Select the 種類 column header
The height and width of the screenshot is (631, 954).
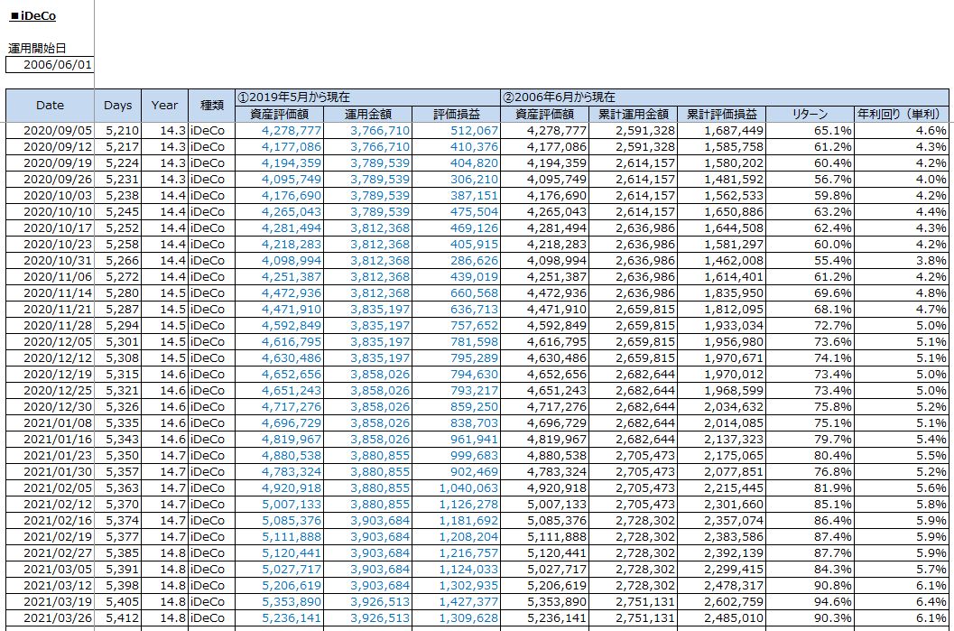pyautogui.click(x=211, y=106)
